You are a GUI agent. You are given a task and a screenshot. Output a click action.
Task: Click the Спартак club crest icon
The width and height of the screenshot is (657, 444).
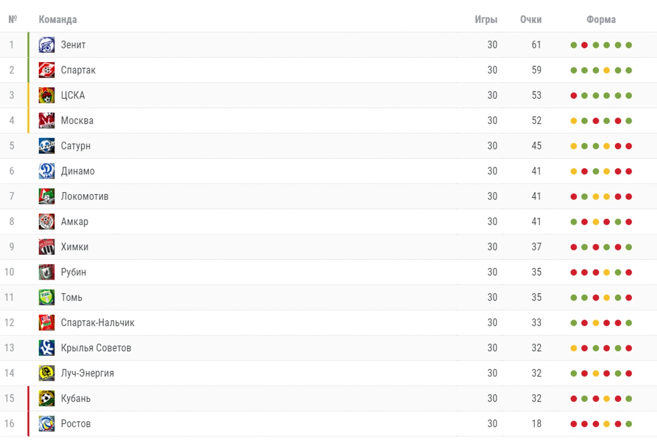point(46,70)
